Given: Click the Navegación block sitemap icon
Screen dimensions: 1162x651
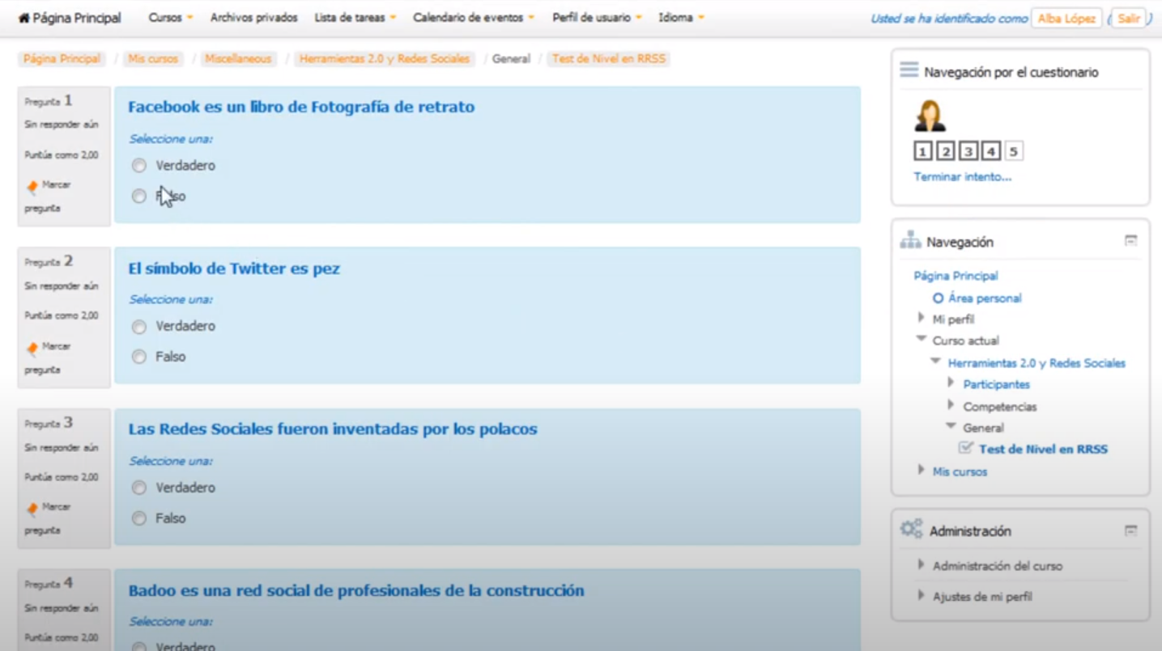Looking at the screenshot, I should tap(910, 240).
